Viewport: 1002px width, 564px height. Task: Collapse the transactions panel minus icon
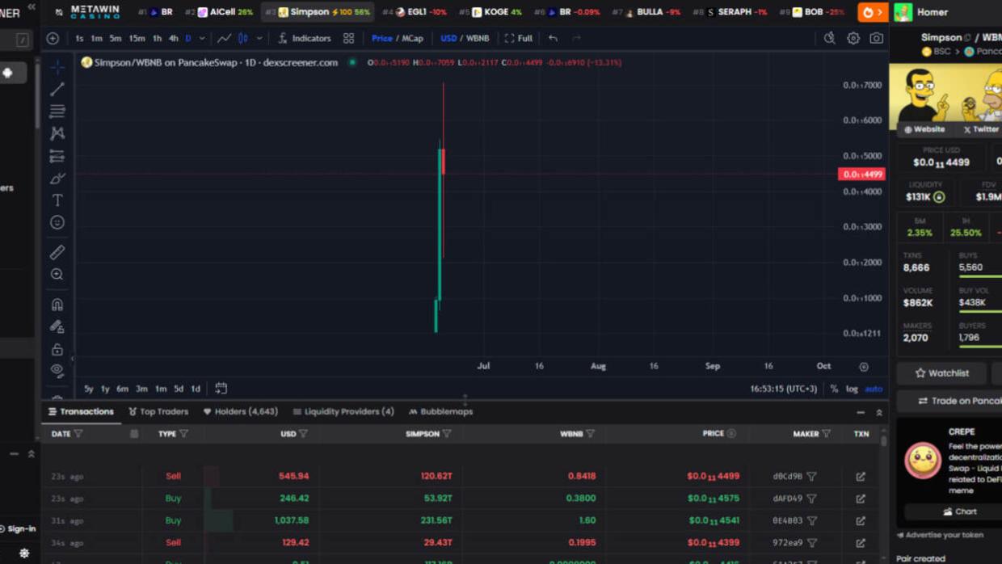tap(861, 413)
